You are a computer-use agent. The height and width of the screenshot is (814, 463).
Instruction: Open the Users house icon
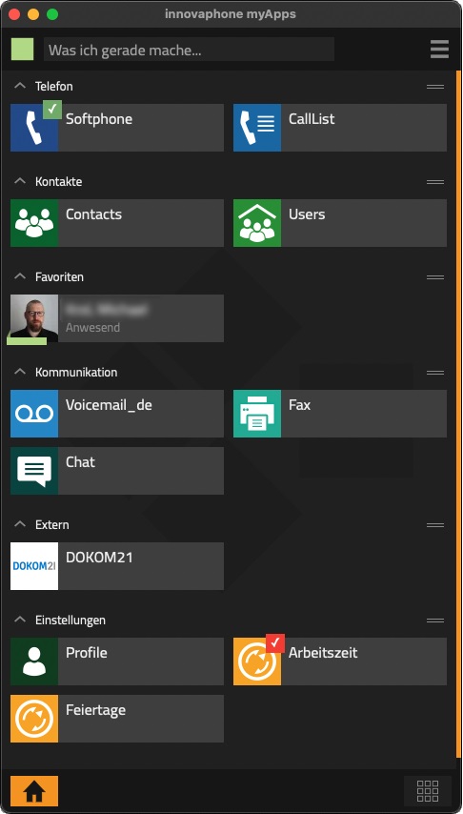257,223
